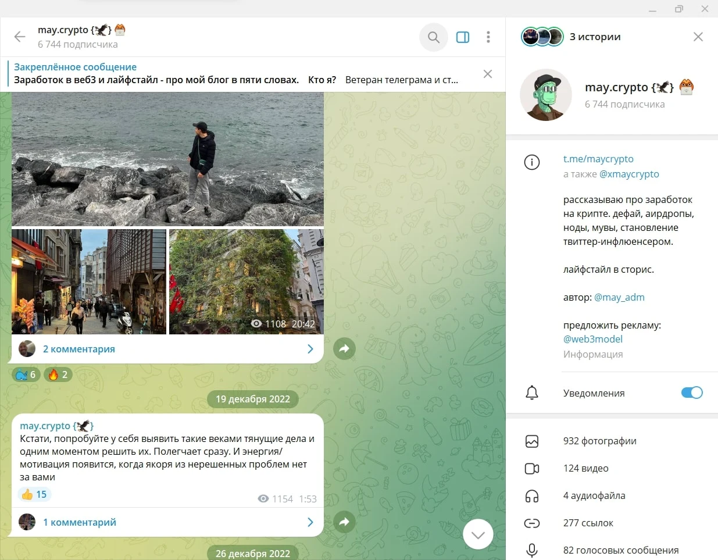
Task: Forward the 19 December text post
Action: 344,522
